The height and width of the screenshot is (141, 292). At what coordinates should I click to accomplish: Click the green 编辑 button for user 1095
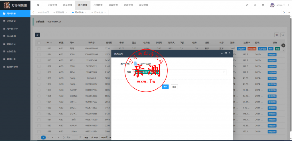click(x=277, y=48)
